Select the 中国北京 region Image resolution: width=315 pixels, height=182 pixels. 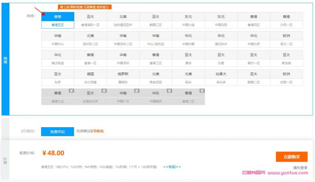click(254, 40)
